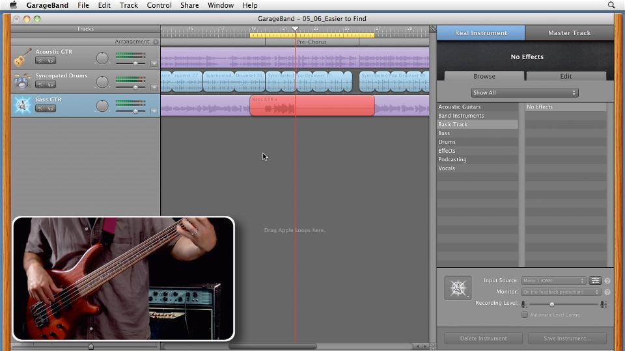Adjust the Syncopated Drums pan knob
Screen dimensions: 625x351
click(102, 82)
